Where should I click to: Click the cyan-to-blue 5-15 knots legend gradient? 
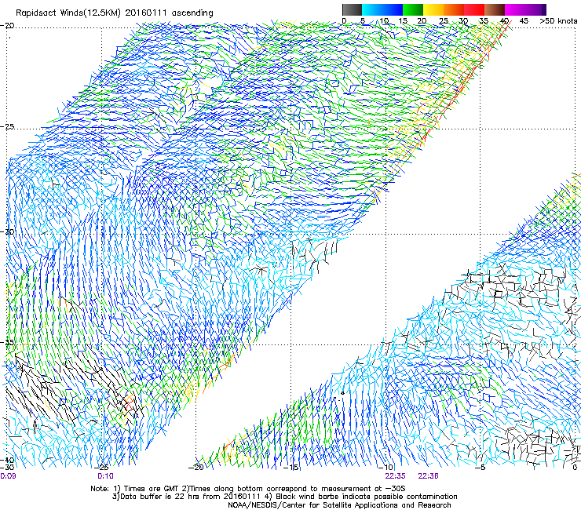(x=382, y=9)
